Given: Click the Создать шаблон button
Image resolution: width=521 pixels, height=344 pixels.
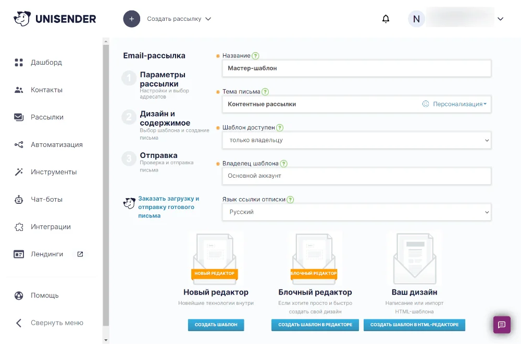Looking at the screenshot, I should point(216,325).
